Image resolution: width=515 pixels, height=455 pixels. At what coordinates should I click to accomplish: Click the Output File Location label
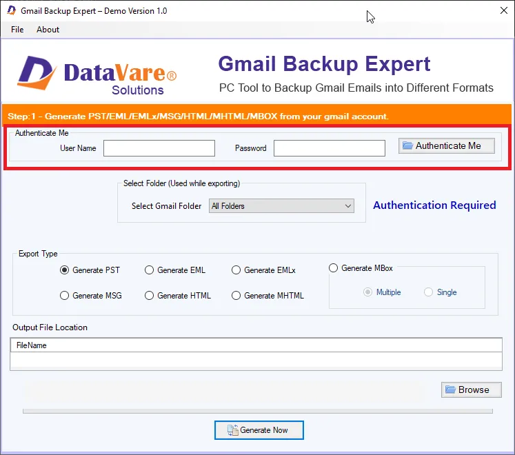coord(50,327)
